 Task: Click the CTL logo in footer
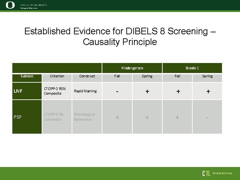click(x=206, y=173)
